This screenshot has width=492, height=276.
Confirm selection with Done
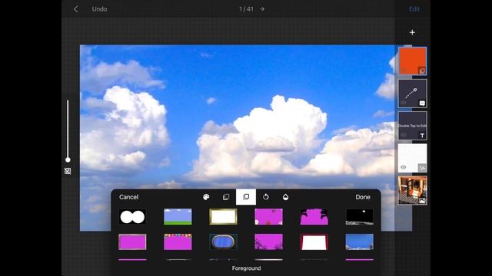363,197
